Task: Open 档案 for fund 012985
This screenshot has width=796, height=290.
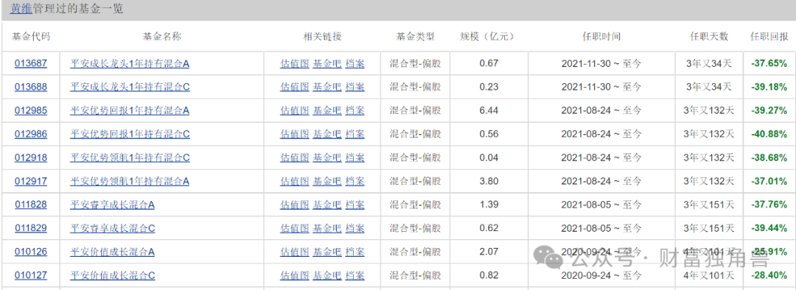Action: [x=355, y=110]
